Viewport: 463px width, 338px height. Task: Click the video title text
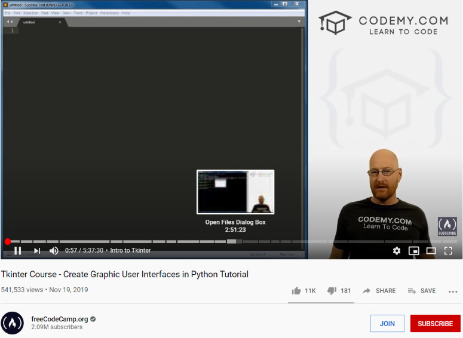coord(125,274)
